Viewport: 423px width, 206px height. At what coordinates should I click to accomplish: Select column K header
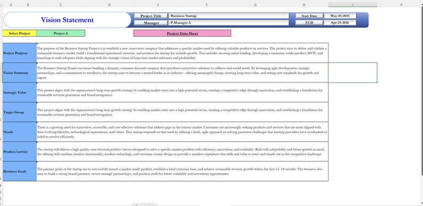click(401, 5)
